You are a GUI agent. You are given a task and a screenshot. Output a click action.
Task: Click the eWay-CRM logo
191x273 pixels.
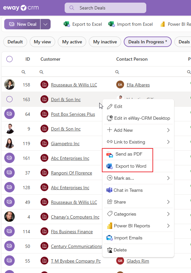pyautogui.click(x=21, y=8)
